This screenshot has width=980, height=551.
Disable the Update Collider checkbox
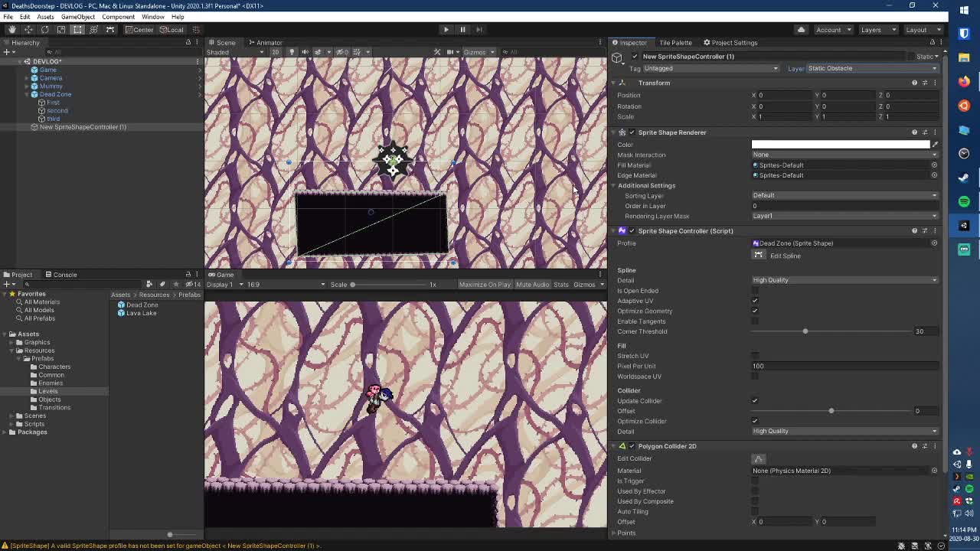coord(756,400)
